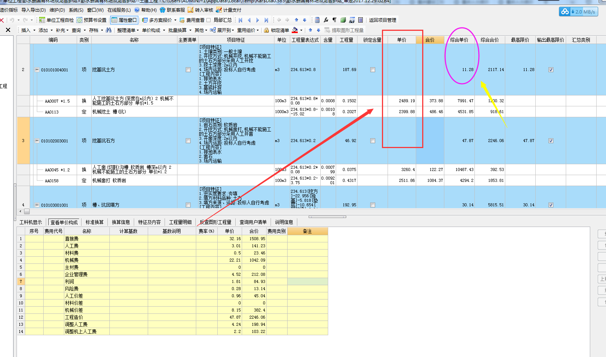Jump to first record arrow

tap(241, 20)
